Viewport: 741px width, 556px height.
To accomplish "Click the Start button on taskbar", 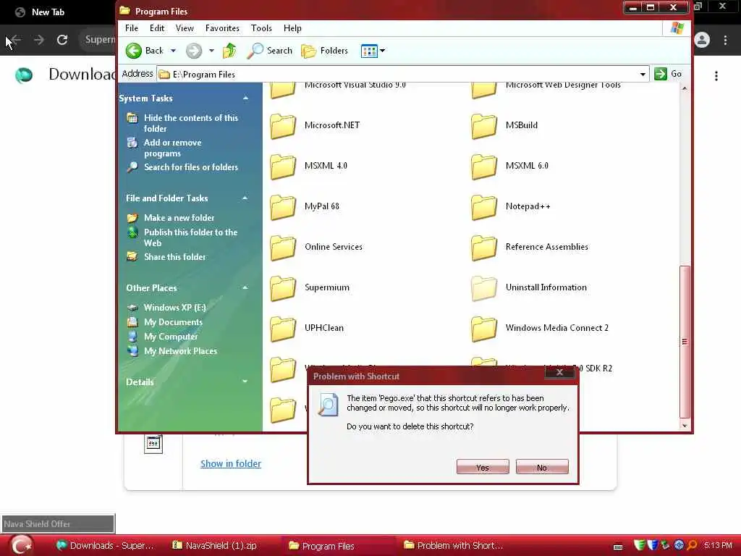I will click(21, 546).
